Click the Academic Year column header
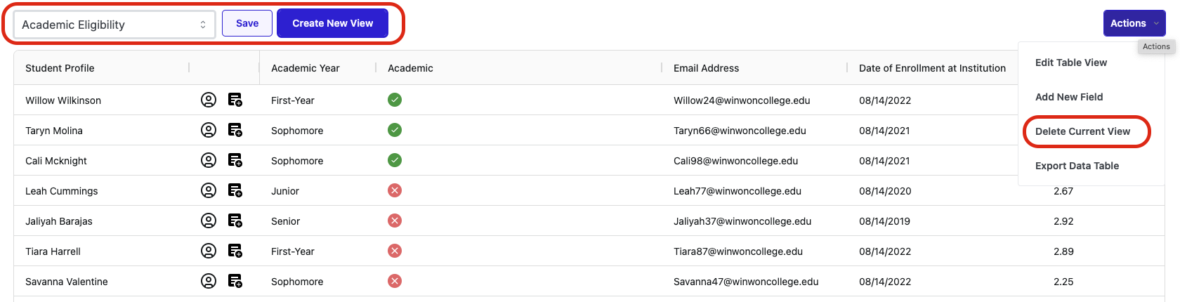 coord(306,68)
